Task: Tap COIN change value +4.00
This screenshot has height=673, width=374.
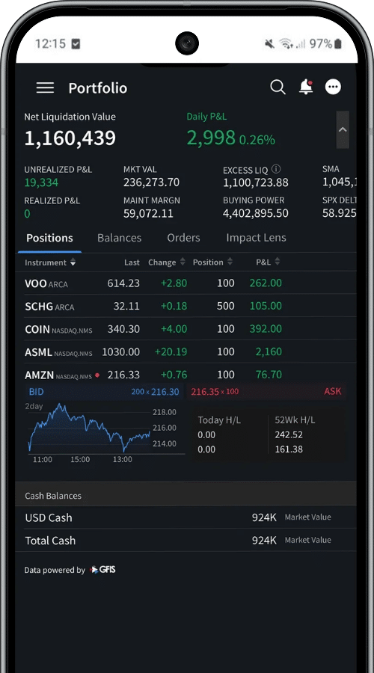Action: (174, 329)
